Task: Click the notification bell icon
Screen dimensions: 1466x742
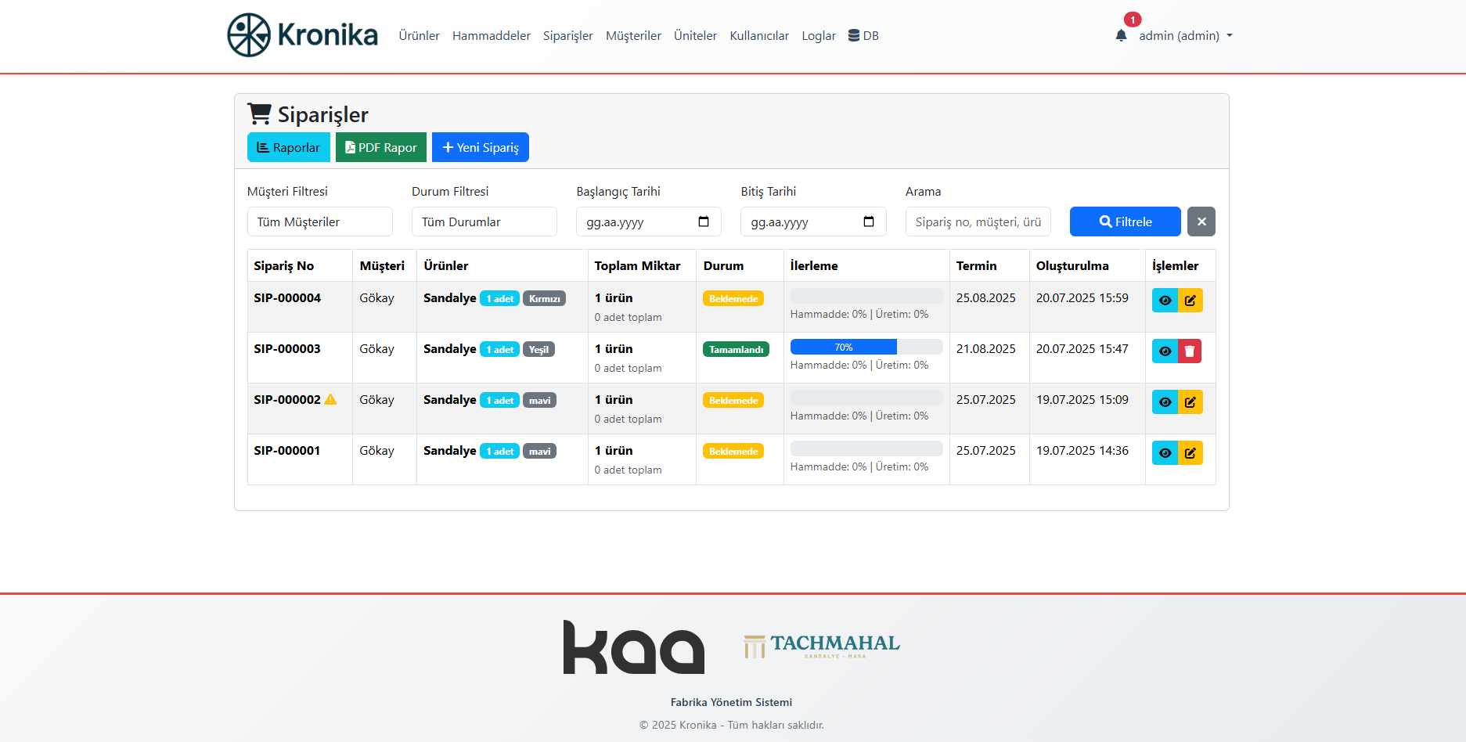Action: point(1121,35)
